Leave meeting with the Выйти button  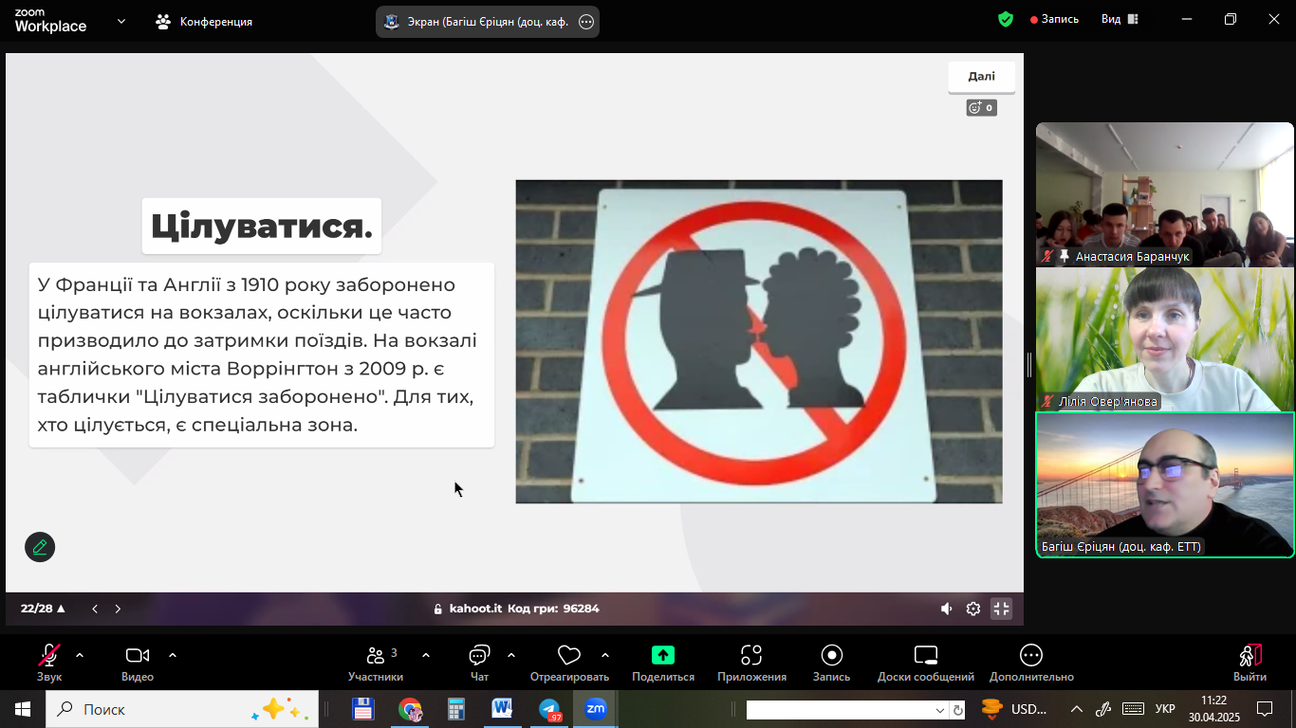coord(1250,656)
